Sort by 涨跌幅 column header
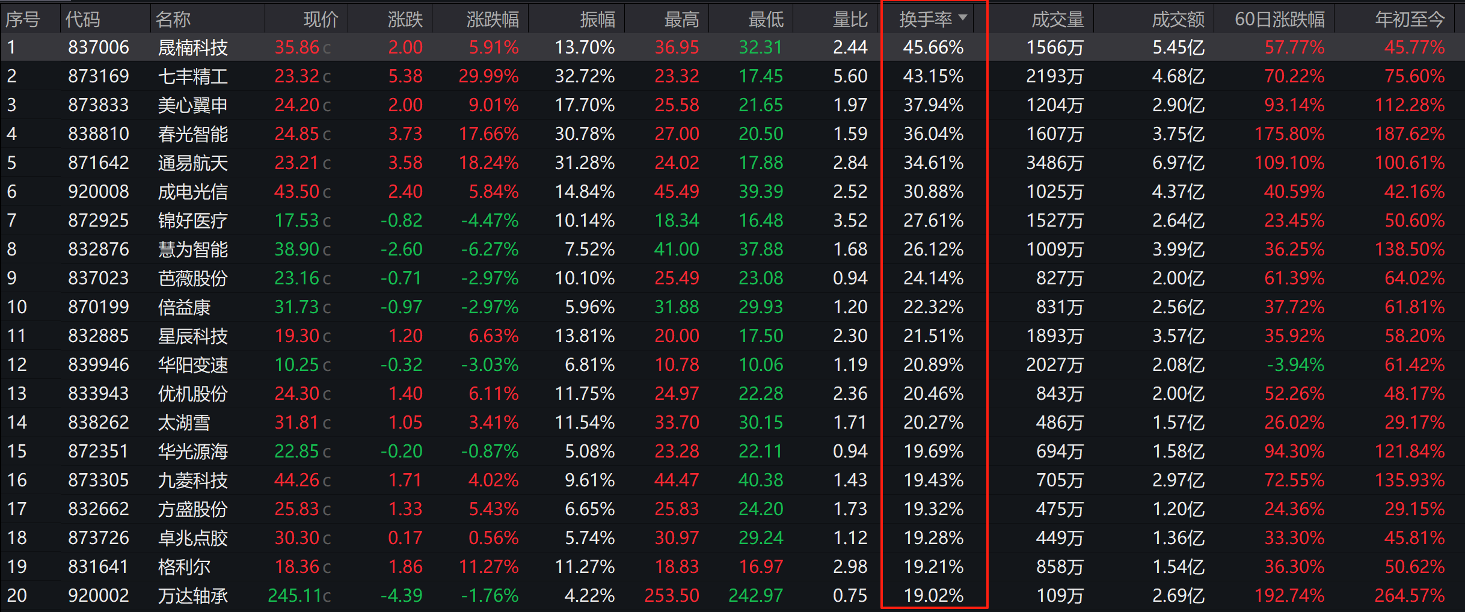This screenshot has width=1465, height=612. click(493, 19)
